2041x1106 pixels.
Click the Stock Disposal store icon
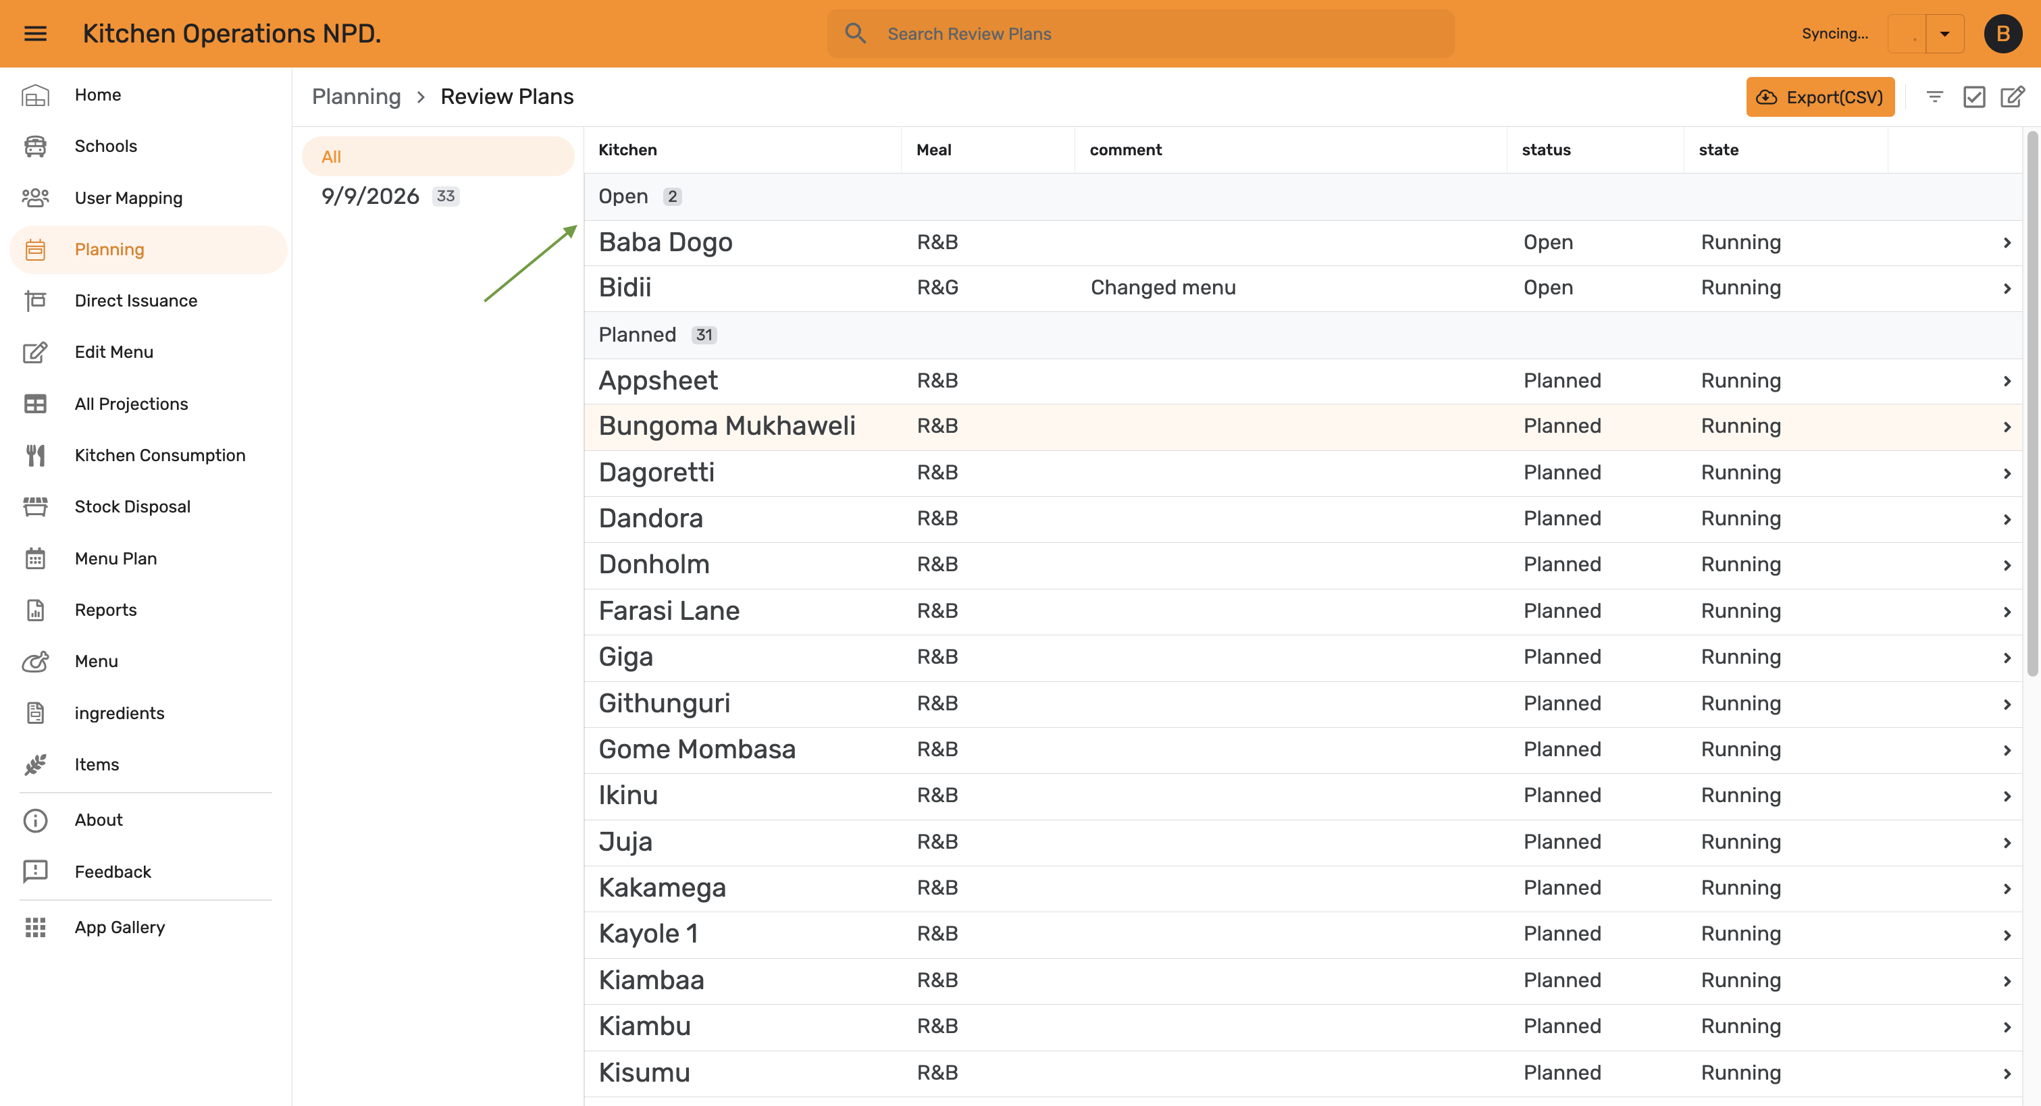pyautogui.click(x=35, y=507)
